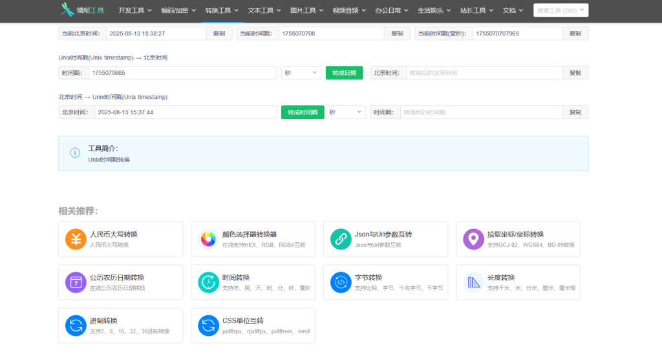Open the 搜索工具 (200) search dropdown
This screenshot has width=662, height=354.
(561, 10)
